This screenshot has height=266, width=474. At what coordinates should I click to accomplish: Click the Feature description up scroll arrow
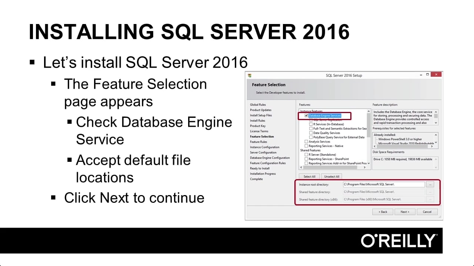tap(436, 112)
